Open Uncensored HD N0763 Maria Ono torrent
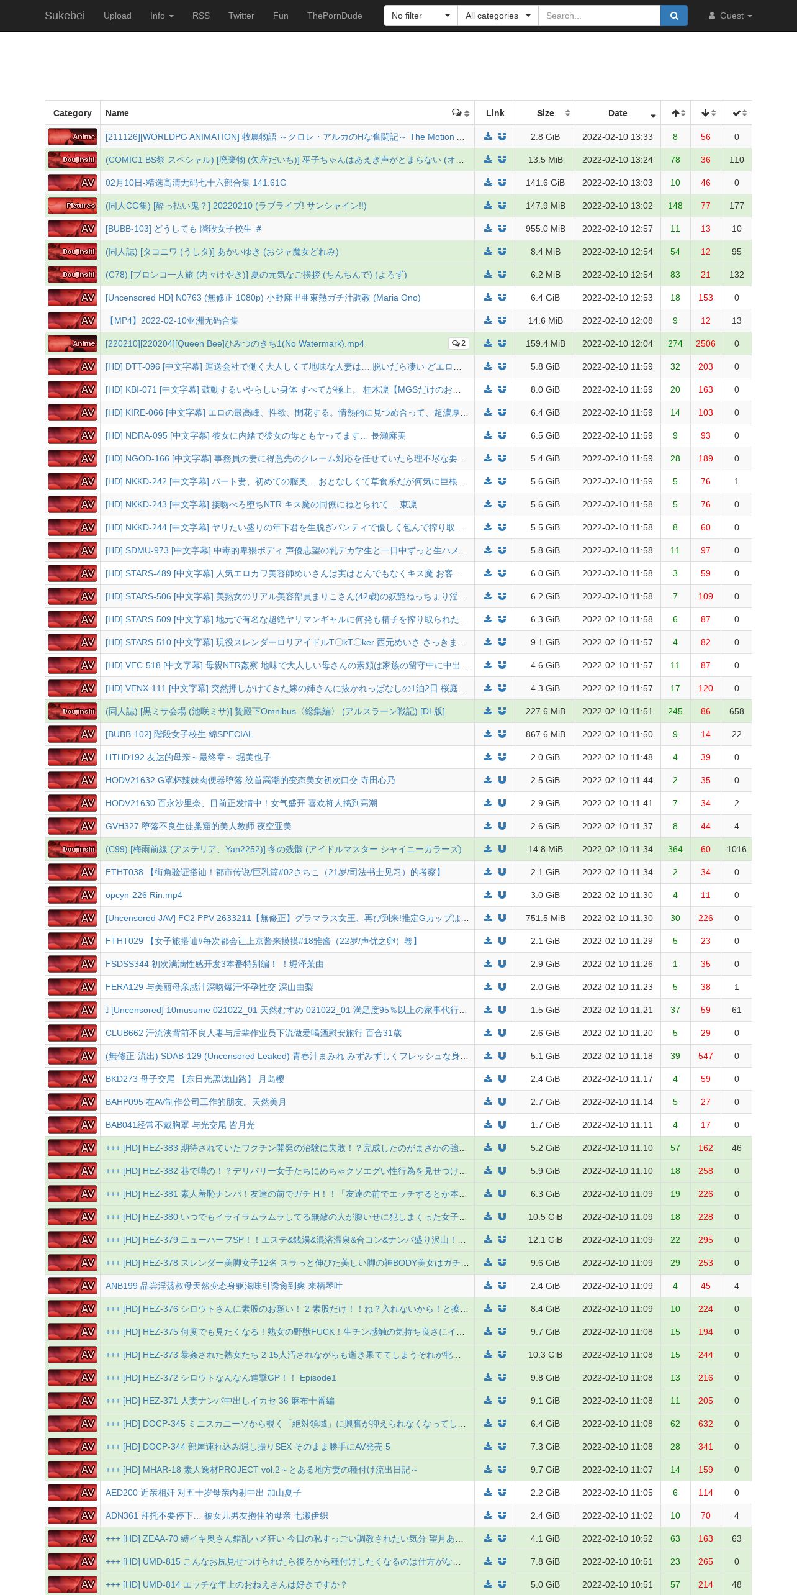Screen dimensions: 797x1595 (263, 298)
